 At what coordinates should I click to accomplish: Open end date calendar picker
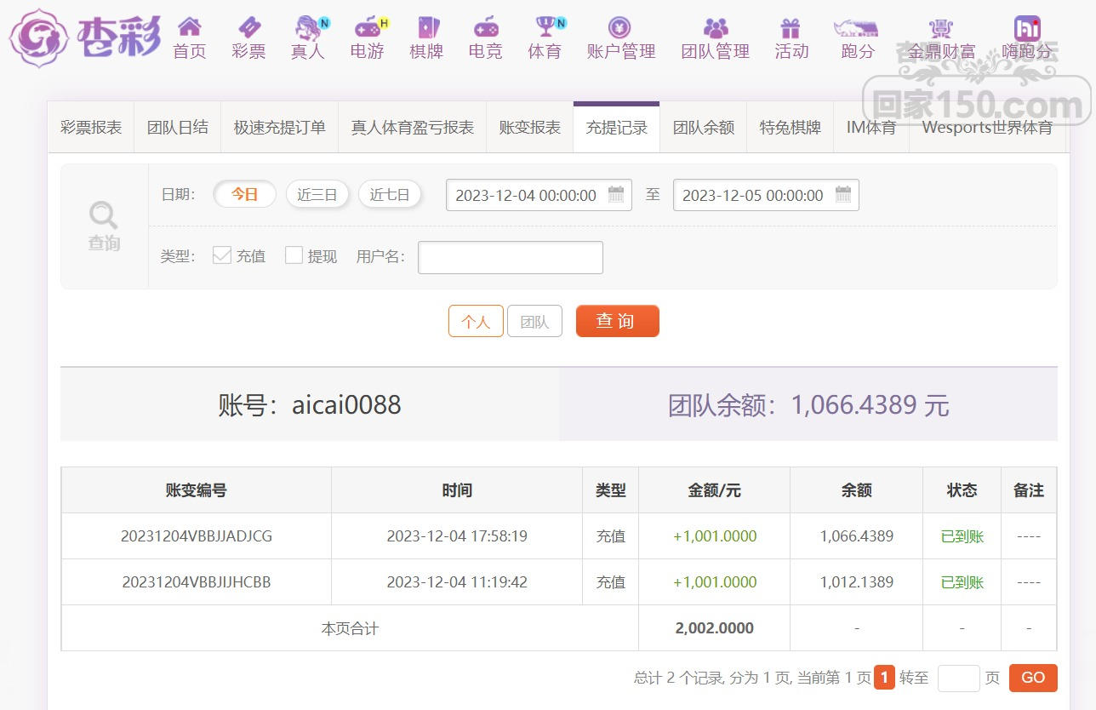point(843,195)
